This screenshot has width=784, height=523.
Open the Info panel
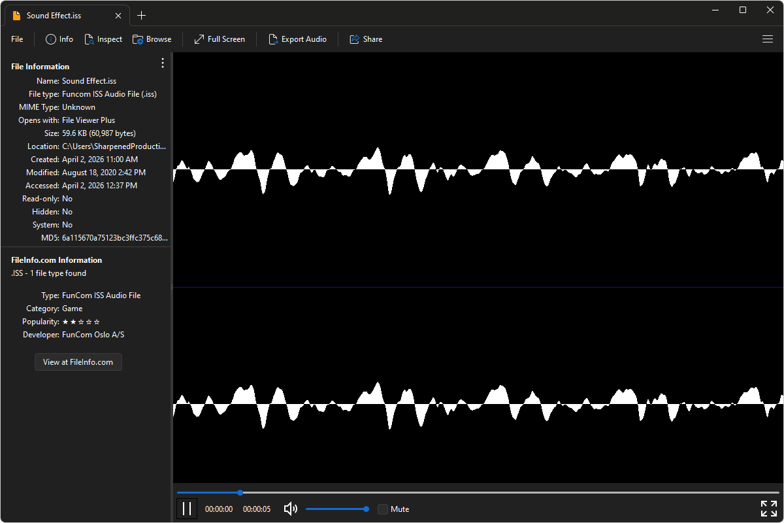click(x=58, y=39)
